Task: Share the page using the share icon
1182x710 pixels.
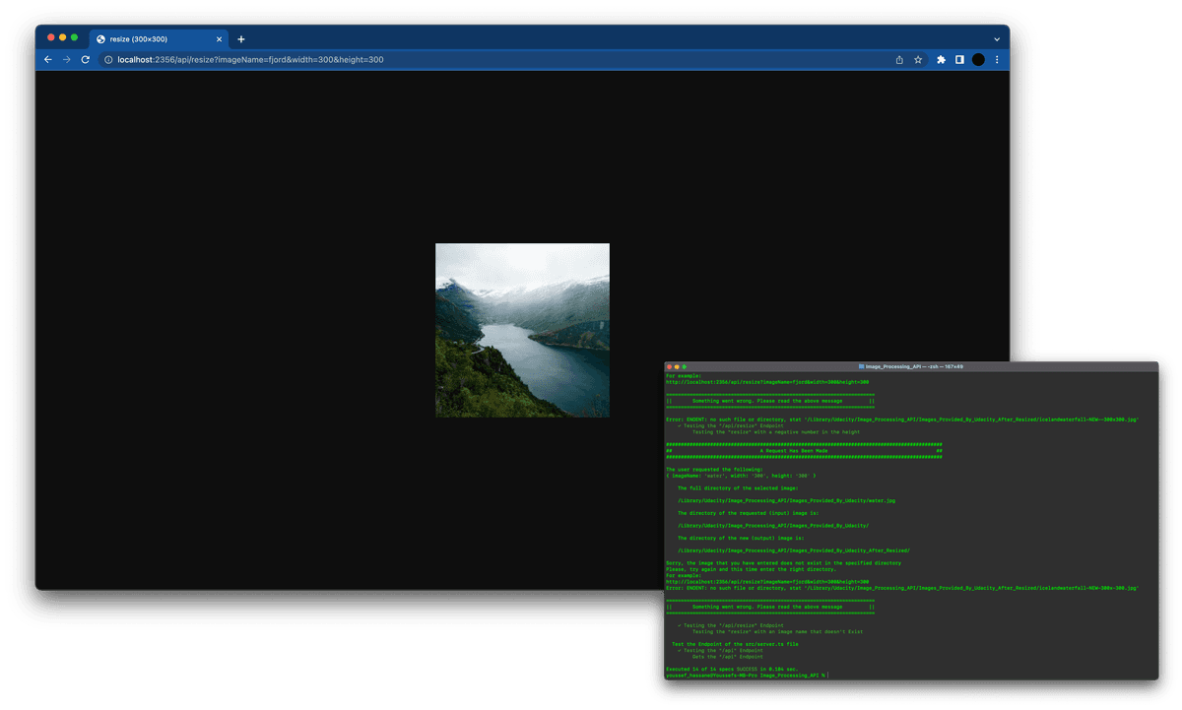Action: pyautogui.click(x=898, y=59)
